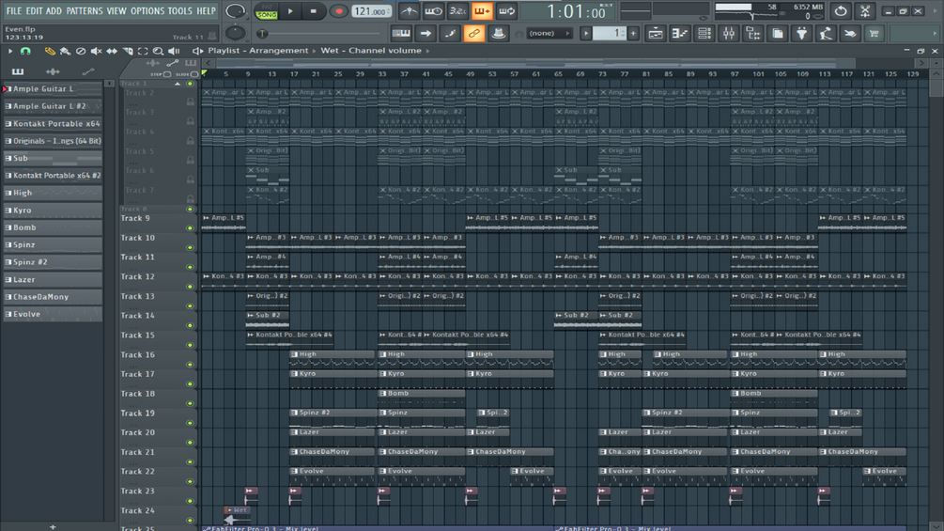
Task: Expand arrow after Wet - Channel volume
Action: tap(428, 51)
